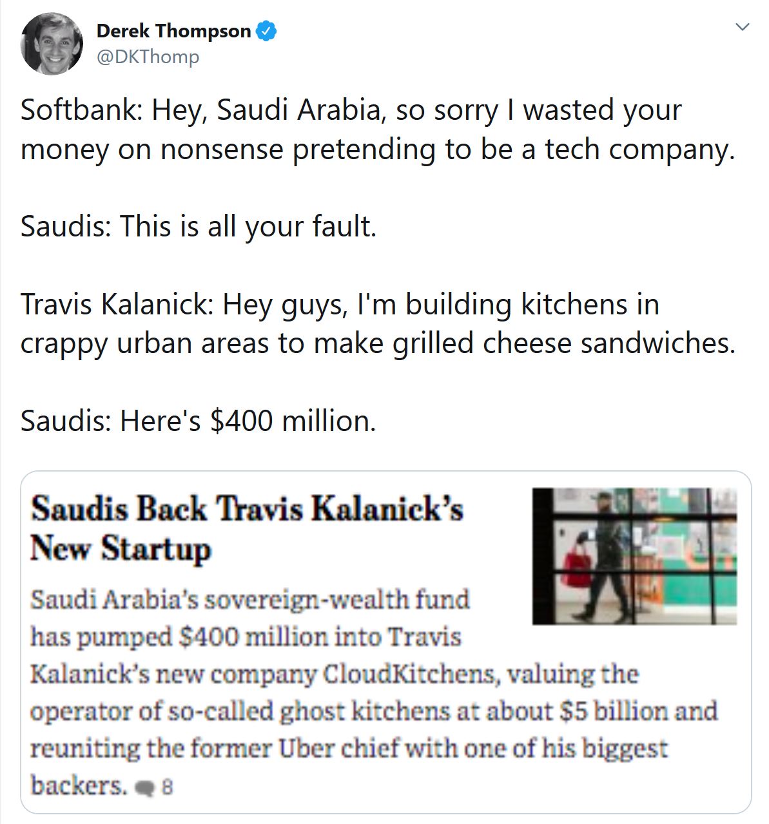Screen dimensions: 769x824
Task: Click the comment count number 8
Action: click(167, 787)
